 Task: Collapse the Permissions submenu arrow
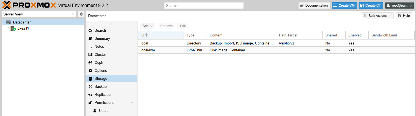(132, 103)
